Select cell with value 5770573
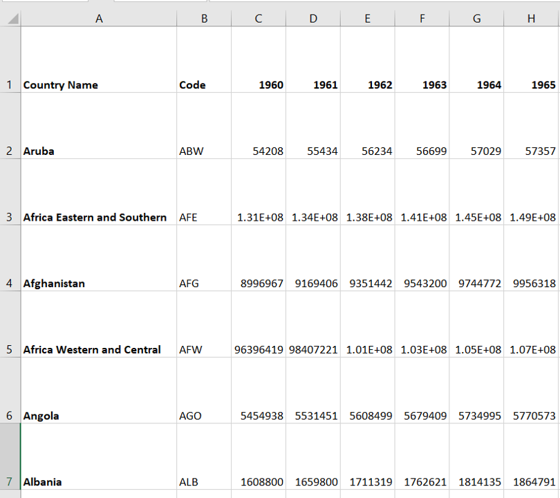This screenshot has width=560, height=498. pos(531,391)
